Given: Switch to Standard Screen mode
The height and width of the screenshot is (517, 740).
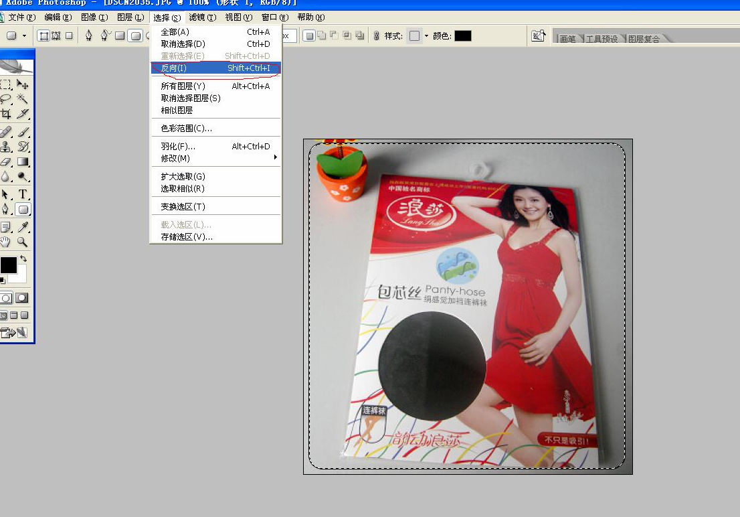Looking at the screenshot, I should (3, 315).
